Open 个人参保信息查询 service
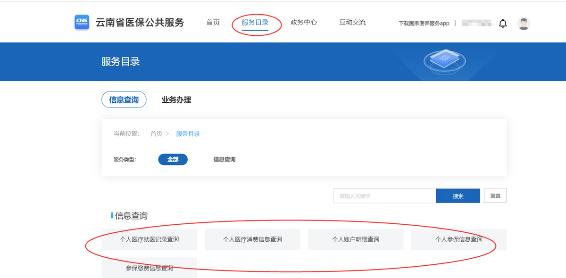 pos(458,239)
